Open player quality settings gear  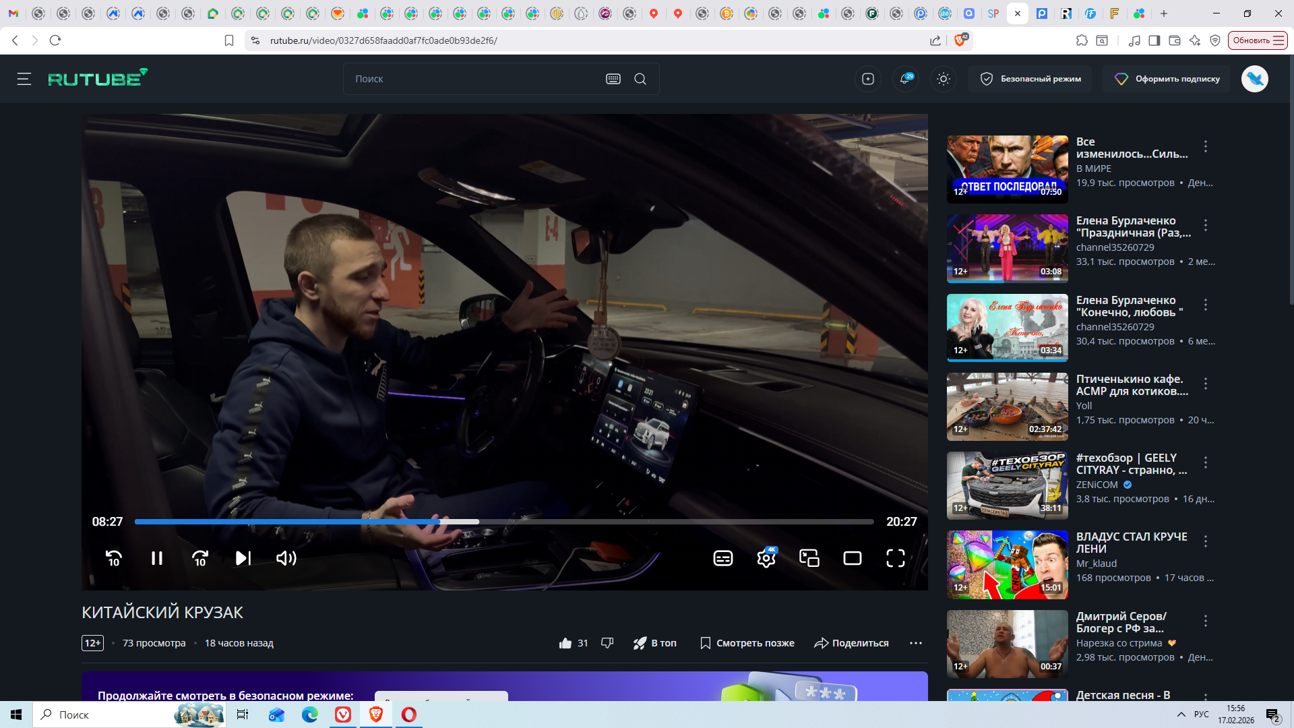pyautogui.click(x=766, y=558)
